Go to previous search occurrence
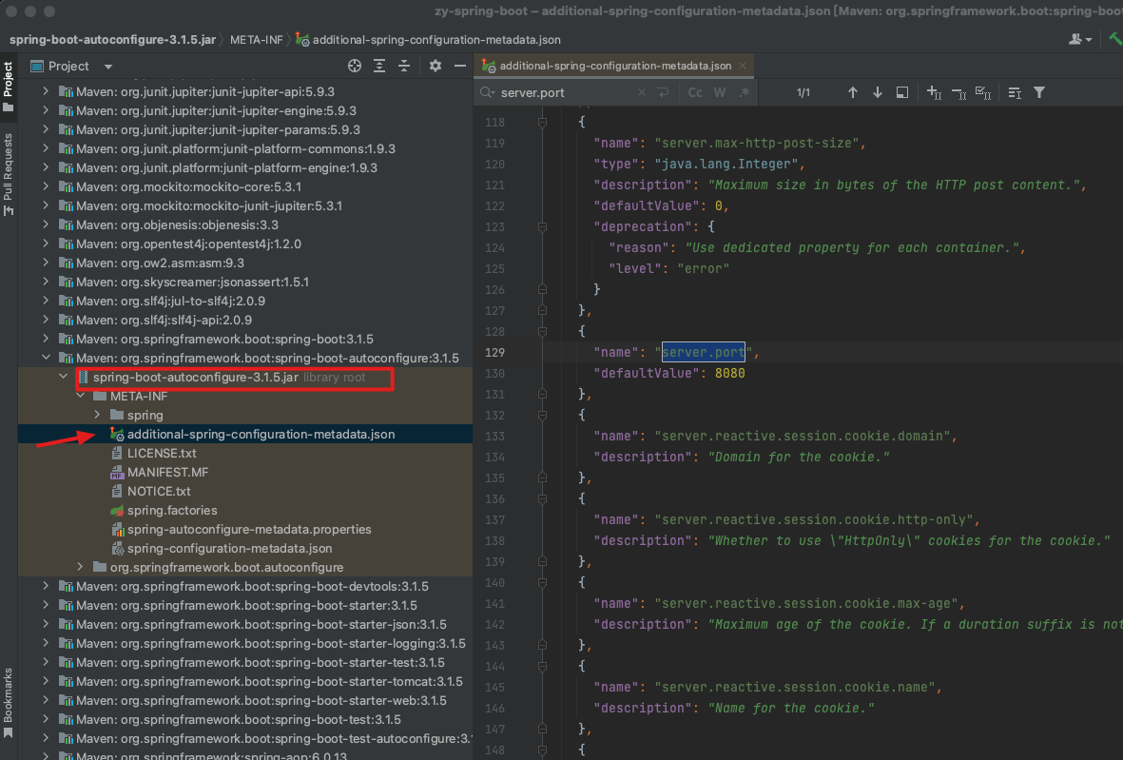This screenshot has width=1123, height=760. click(x=852, y=92)
